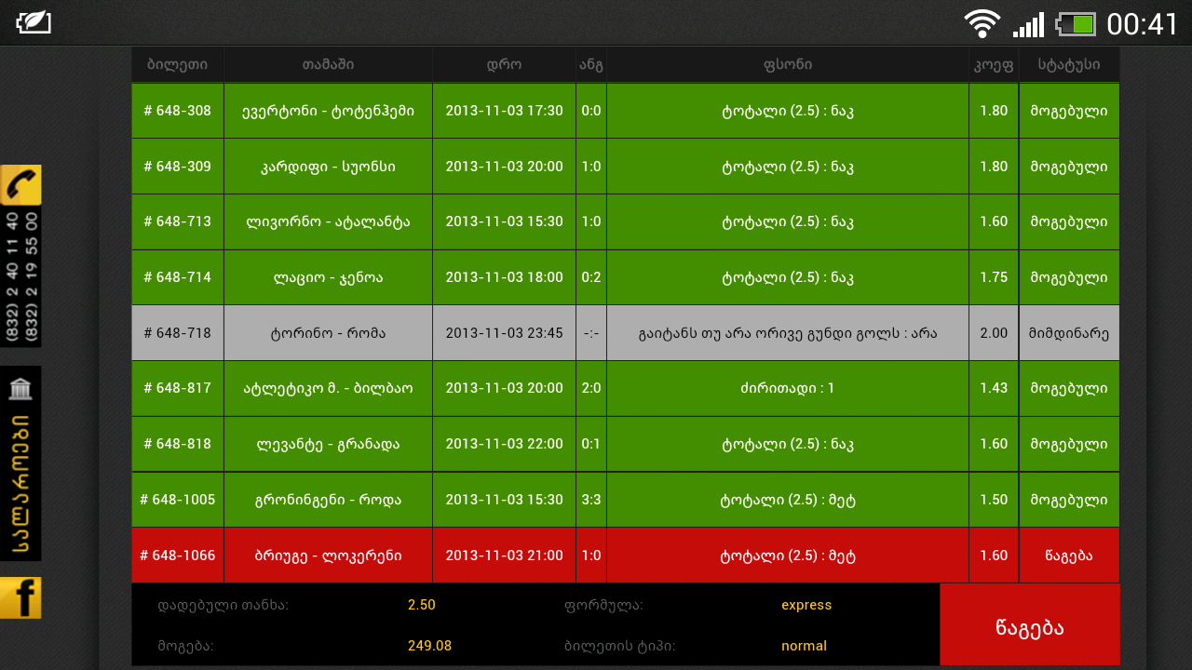Select ticket # 648-713

click(177, 221)
